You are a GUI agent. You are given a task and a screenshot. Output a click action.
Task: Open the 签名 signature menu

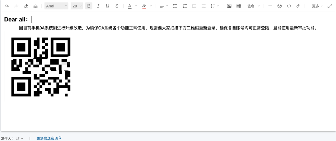[253, 6]
